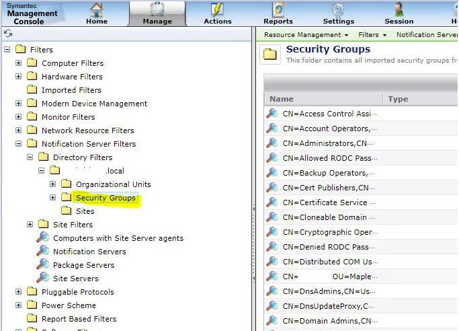Image resolution: width=459 pixels, height=331 pixels.
Task: Open the Filters breadcrumb dropdown
Action: (x=372, y=34)
